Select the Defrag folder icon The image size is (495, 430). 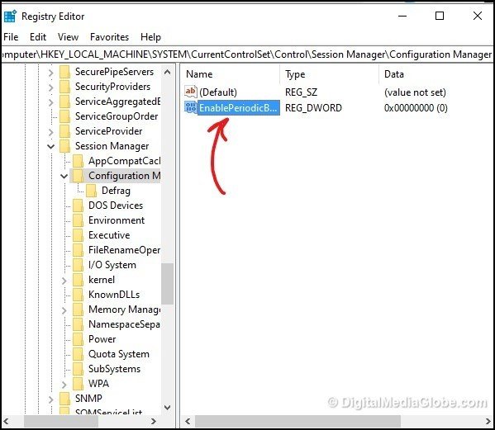tap(91, 191)
